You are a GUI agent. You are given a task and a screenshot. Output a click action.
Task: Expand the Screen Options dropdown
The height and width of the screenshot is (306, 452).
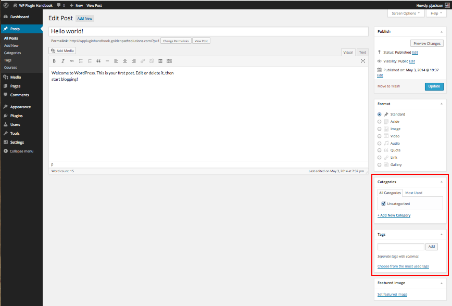(x=406, y=13)
